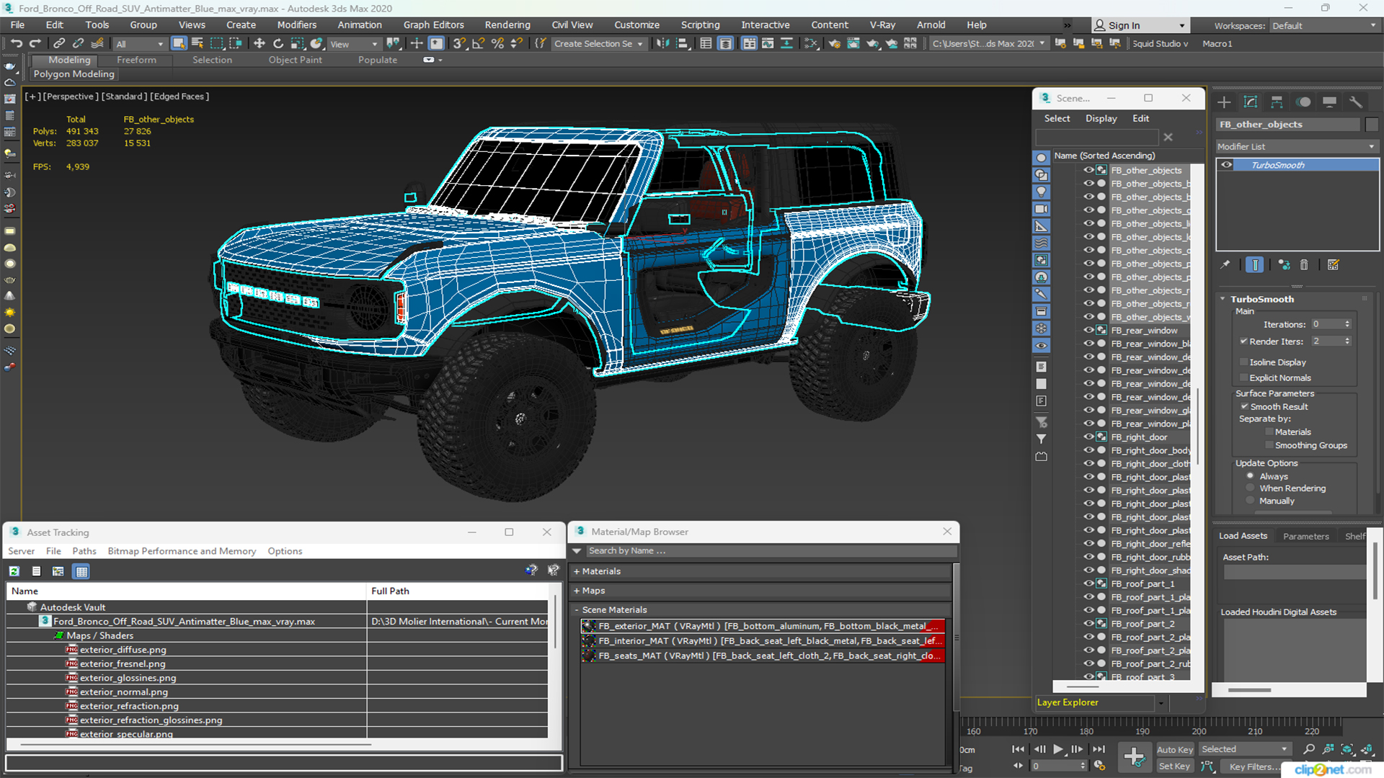Click Configure Modifier Sets icon

[1334, 265]
